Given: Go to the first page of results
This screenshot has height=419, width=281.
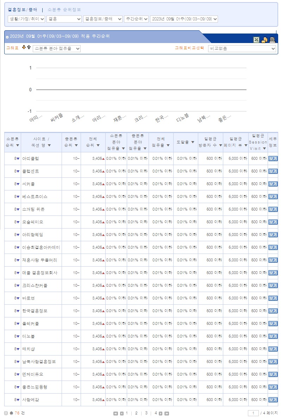Looking at the screenshot, I should pos(115,413).
